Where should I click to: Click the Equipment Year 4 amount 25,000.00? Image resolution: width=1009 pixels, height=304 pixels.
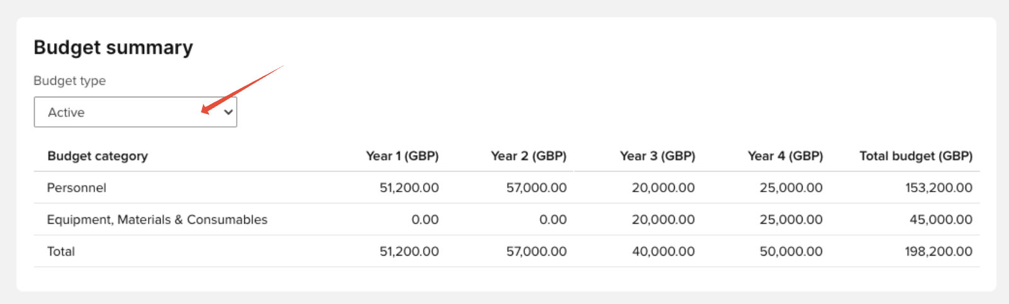click(791, 220)
